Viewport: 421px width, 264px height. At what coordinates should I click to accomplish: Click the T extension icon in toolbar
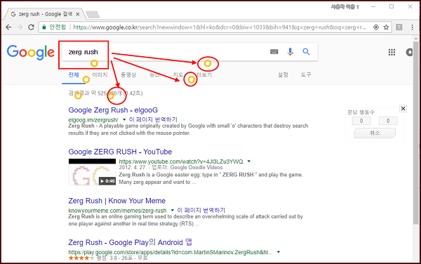[399, 27]
